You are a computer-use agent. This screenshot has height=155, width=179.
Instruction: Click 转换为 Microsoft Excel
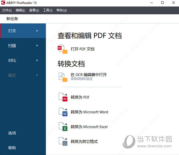[89, 127]
